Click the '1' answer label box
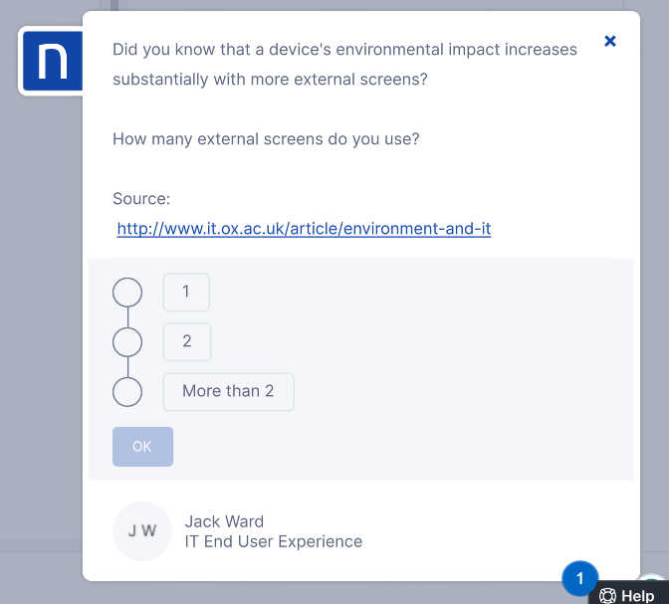669x604 pixels. [x=186, y=293]
